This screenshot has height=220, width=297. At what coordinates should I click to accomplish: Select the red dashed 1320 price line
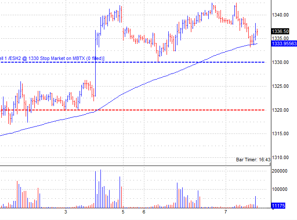point(133,110)
